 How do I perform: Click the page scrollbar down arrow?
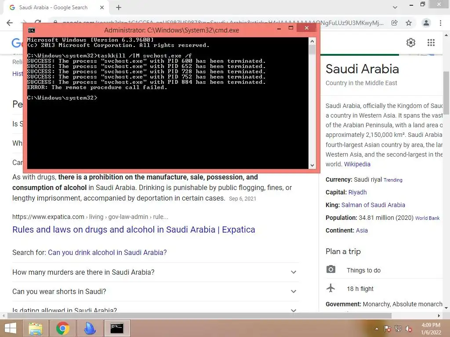[446, 308]
